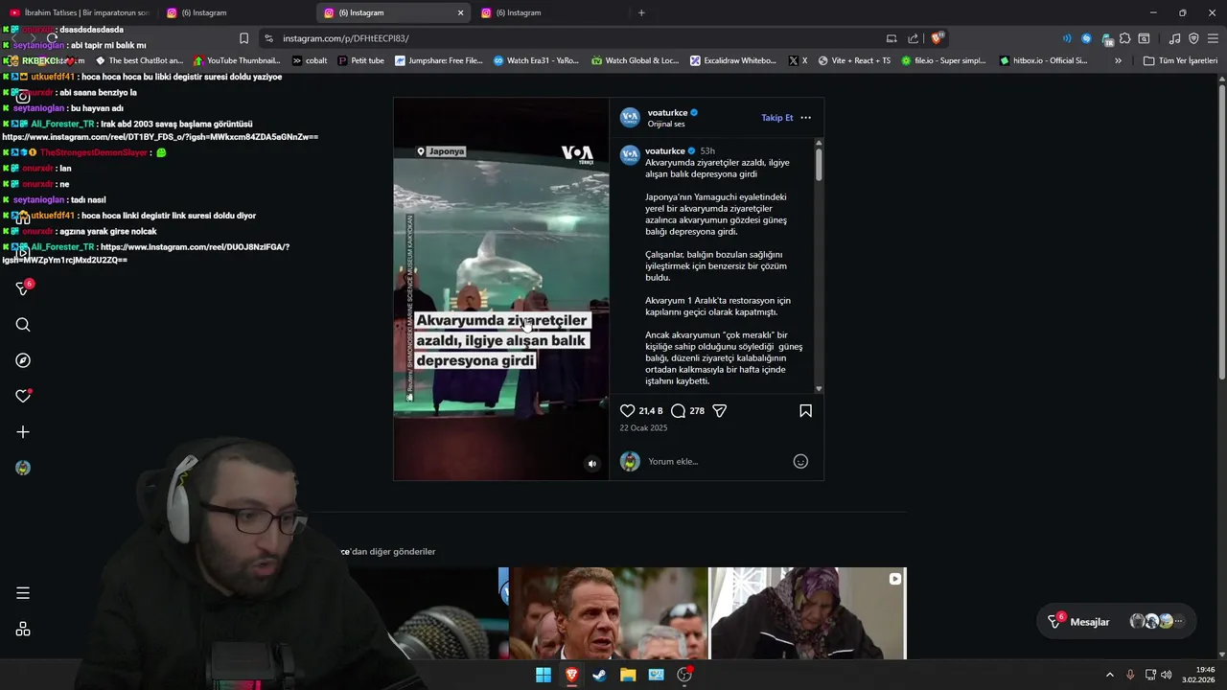Open the hamburger More menu in sidebar
Screen dimensions: 1227x690
pyautogui.click(x=23, y=593)
